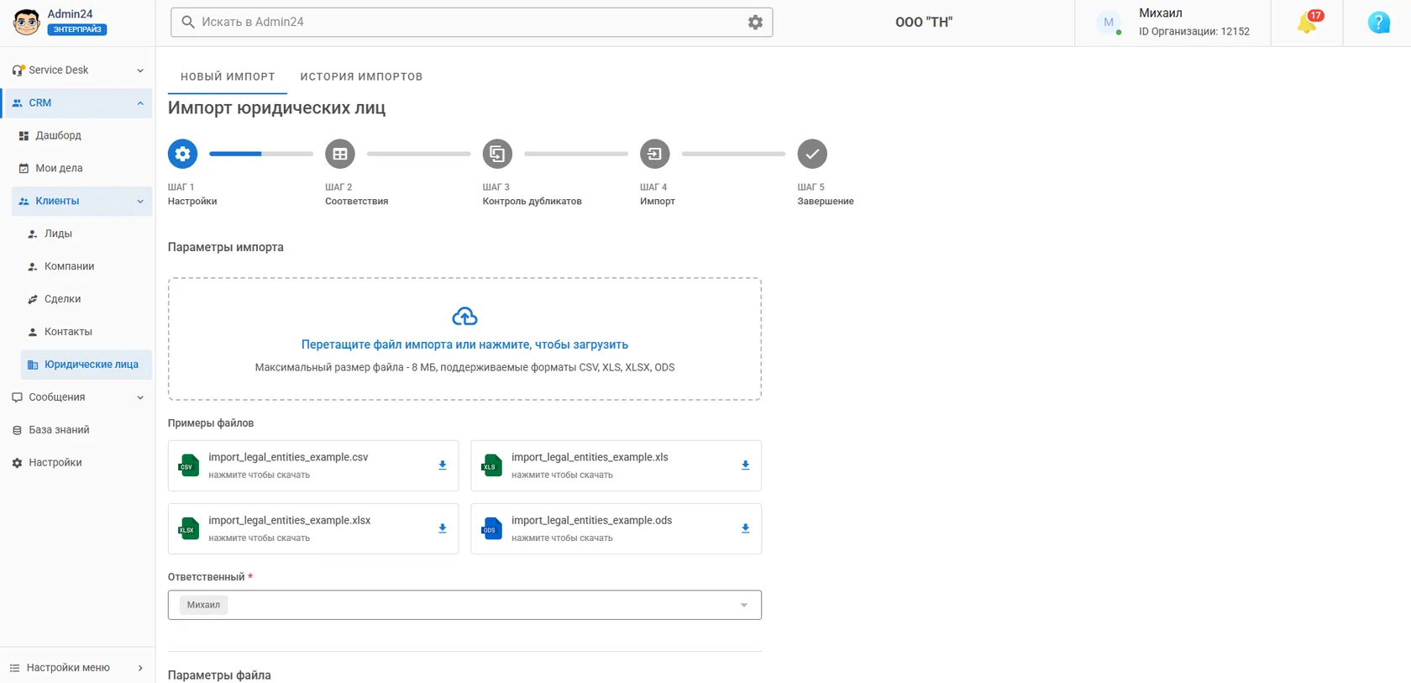Screen dimensions: 1411x683
Task: Click the cloud upload icon
Action: [464, 317]
